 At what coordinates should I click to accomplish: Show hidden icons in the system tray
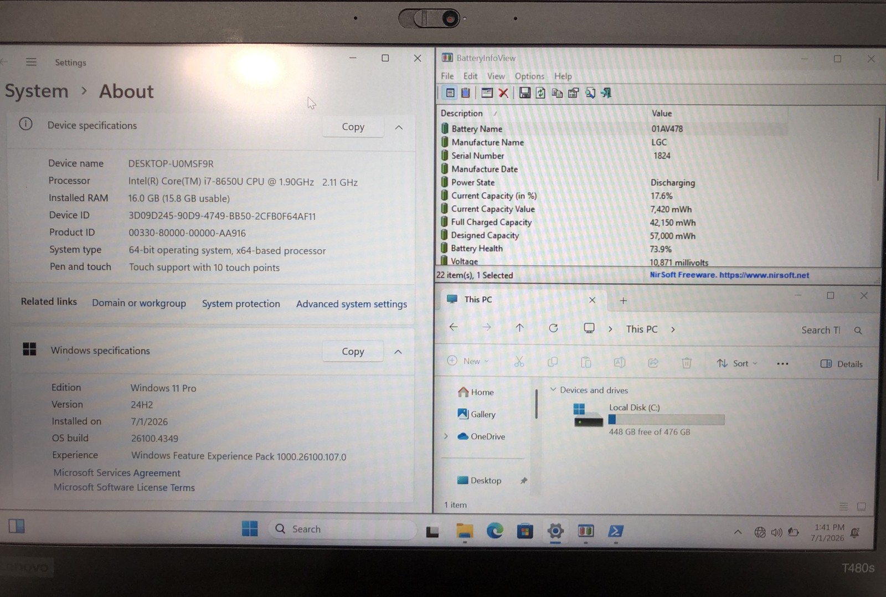(738, 532)
